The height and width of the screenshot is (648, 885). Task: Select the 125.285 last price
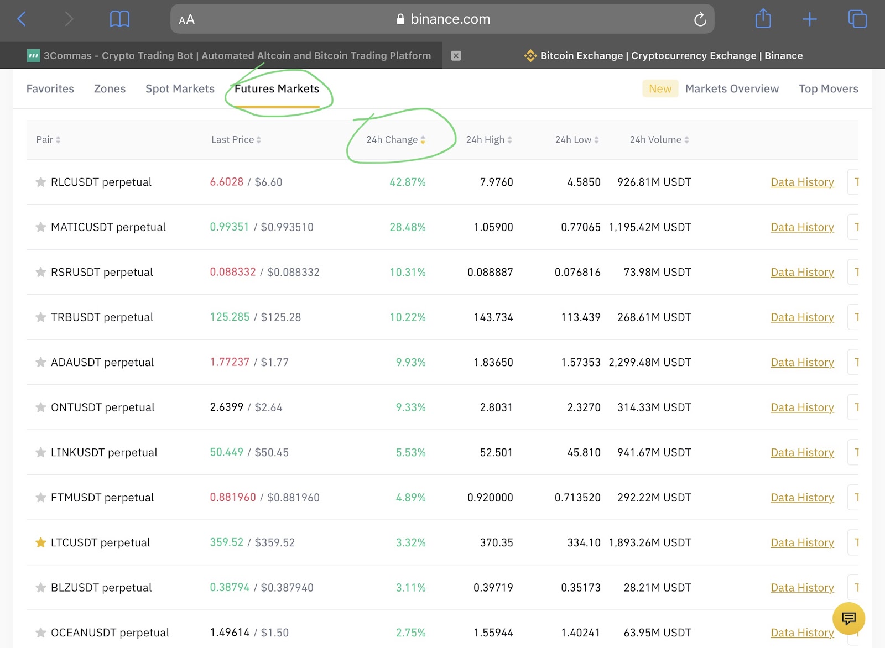pos(230,317)
